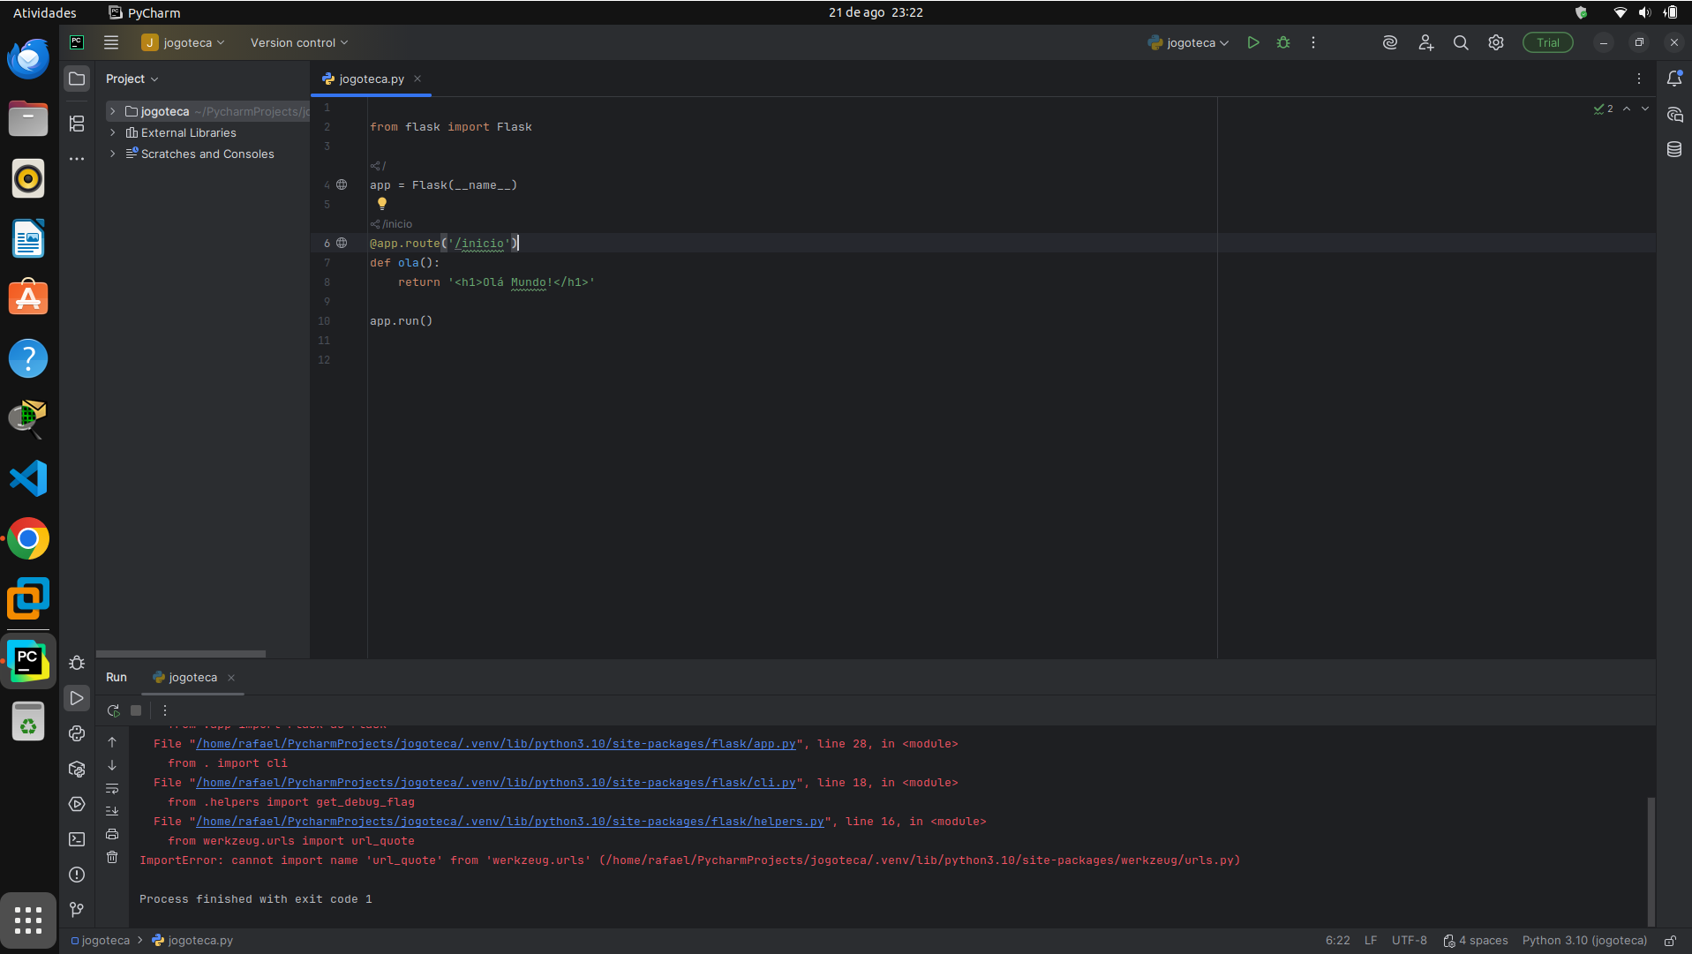
Task: Open IDE settings gear
Action: point(1496,42)
